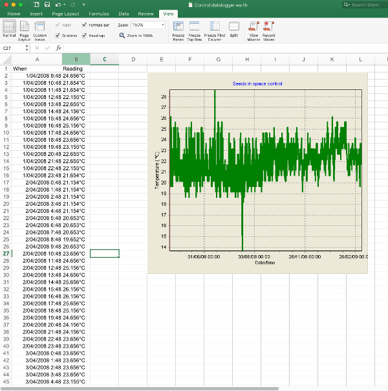This screenshot has width=388, height=391.
Task: Click column B header
Action: (76, 60)
